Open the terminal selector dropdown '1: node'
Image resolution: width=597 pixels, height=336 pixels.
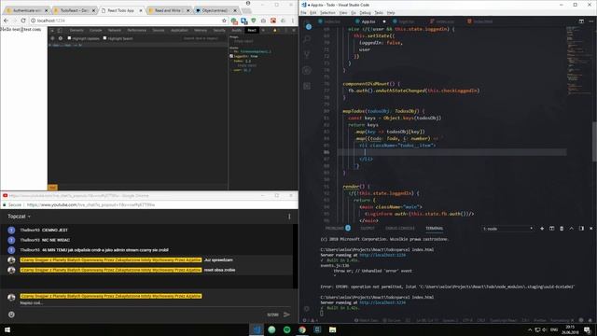click(x=507, y=229)
